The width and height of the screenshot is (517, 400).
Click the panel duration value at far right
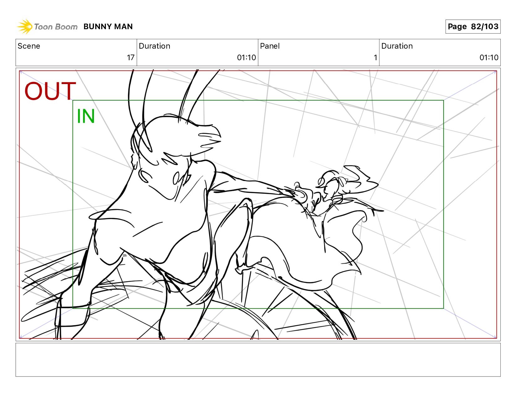(489, 58)
